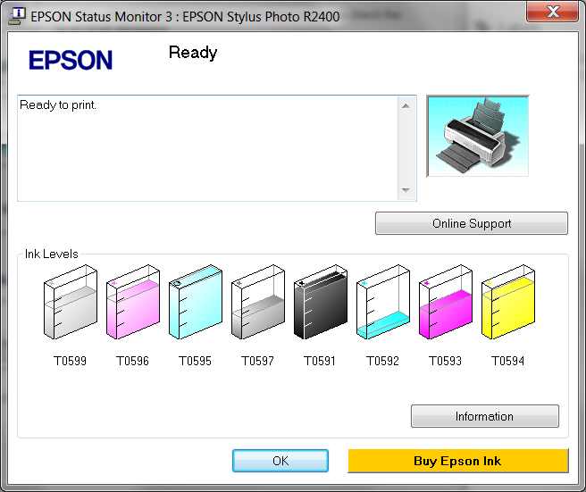Image resolution: width=586 pixels, height=492 pixels.
Task: Click the printer illustration thumbnail
Action: pyautogui.click(x=478, y=136)
